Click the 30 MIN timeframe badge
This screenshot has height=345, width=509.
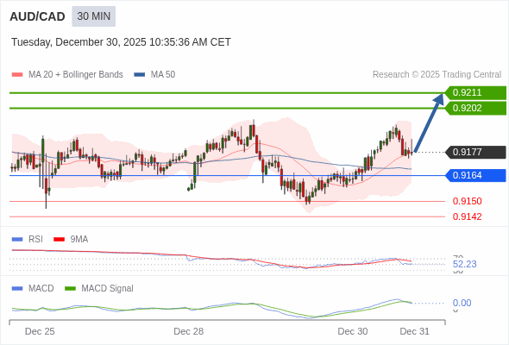tap(93, 16)
